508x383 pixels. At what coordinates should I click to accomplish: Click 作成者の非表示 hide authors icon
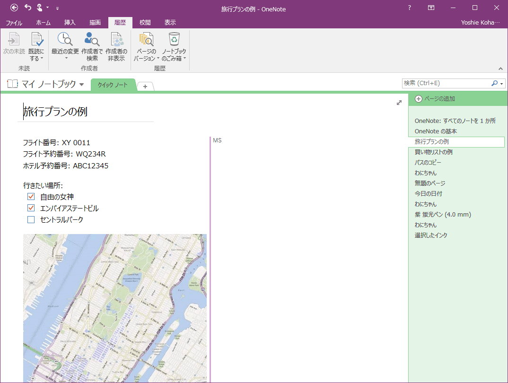[116, 46]
